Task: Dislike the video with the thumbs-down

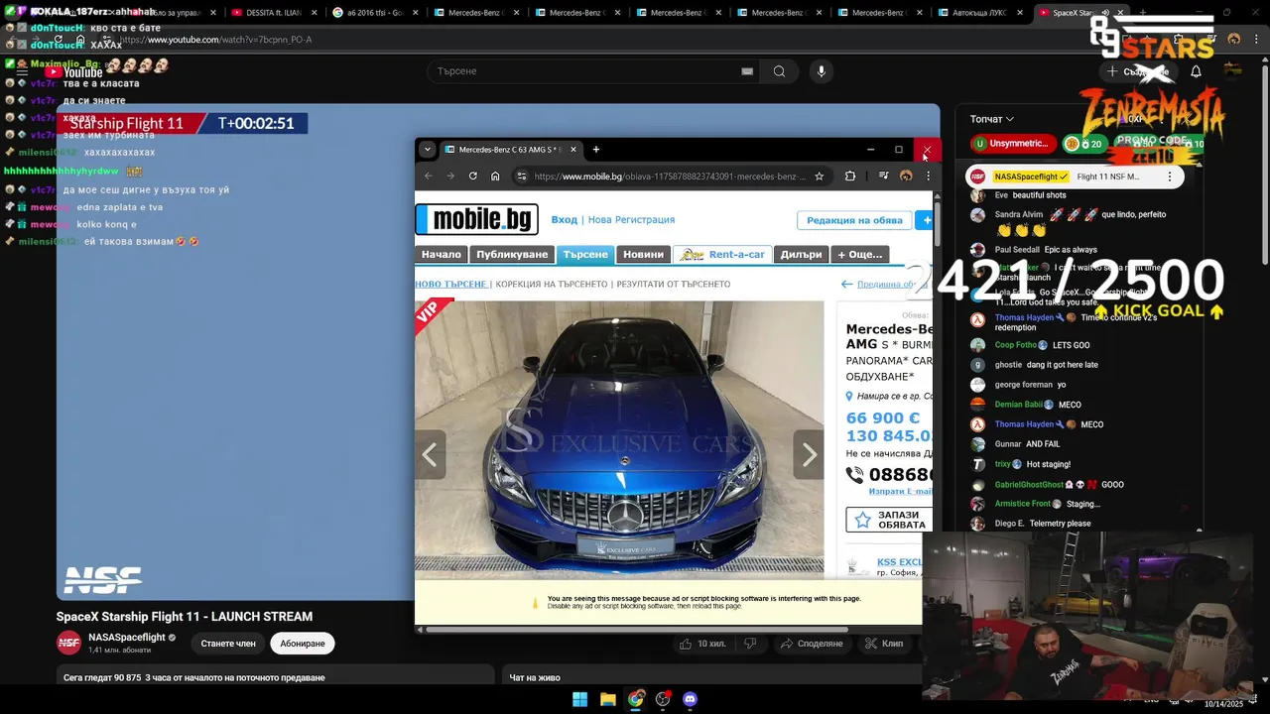Action: [750, 644]
